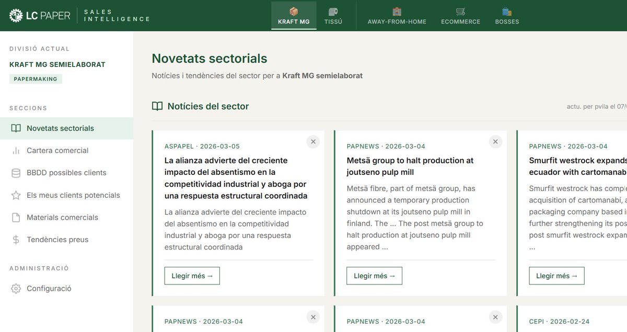
Task: Click the gear icon for Configuració
Action: pyautogui.click(x=16, y=288)
